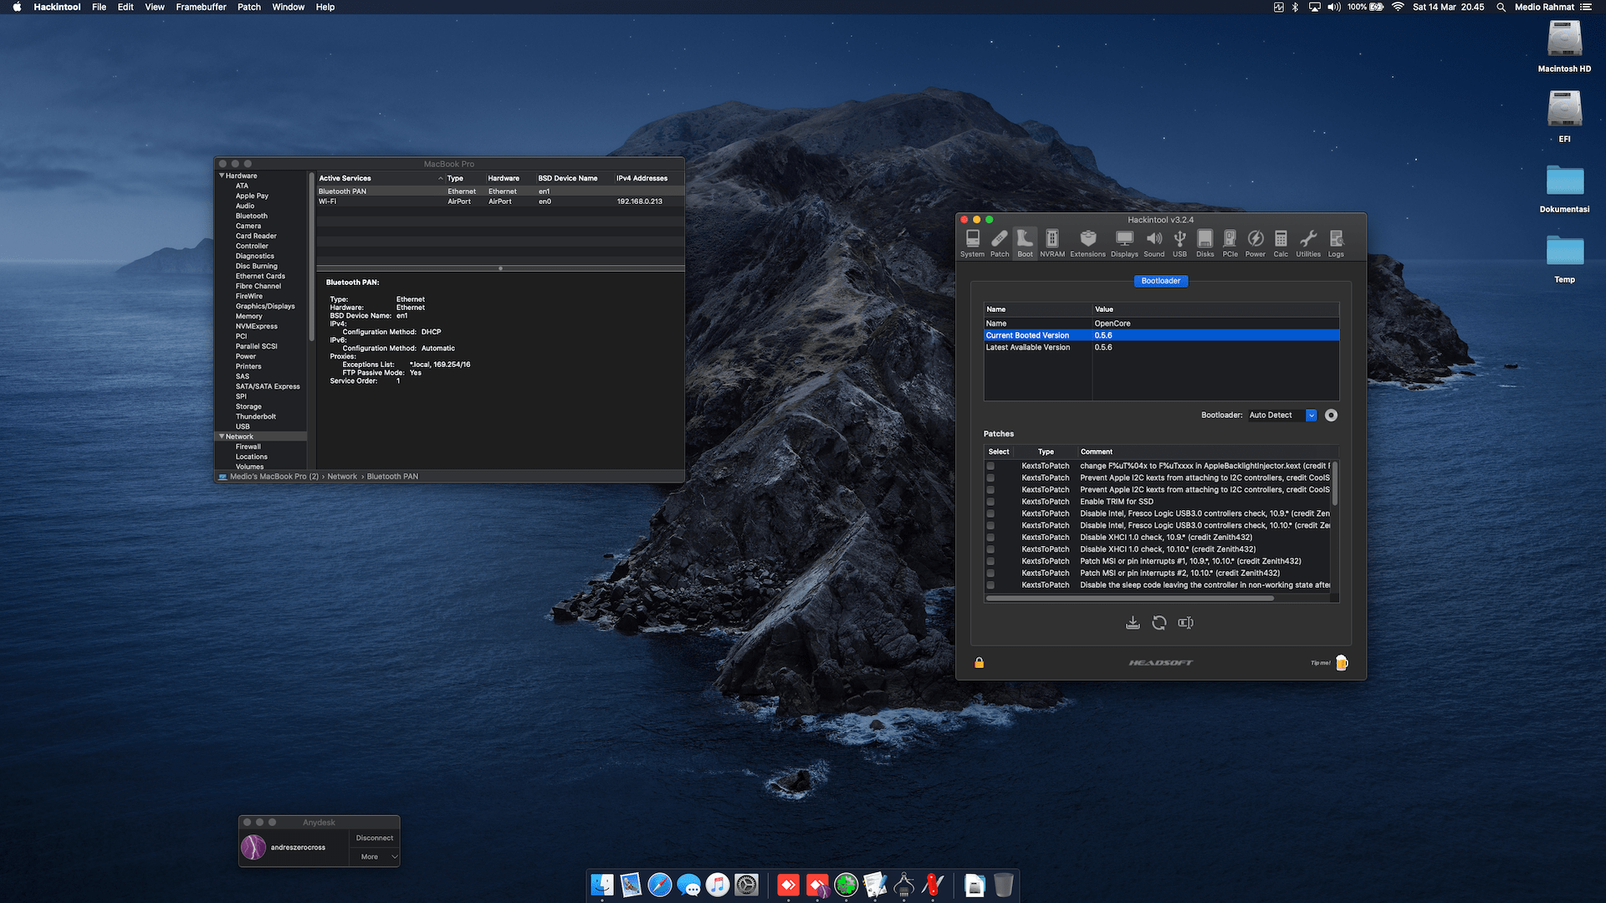Screen dimensions: 1606x903
Task: Check the Disable XHCI 1.0 check 10.9 checkbox
Action: click(x=990, y=538)
